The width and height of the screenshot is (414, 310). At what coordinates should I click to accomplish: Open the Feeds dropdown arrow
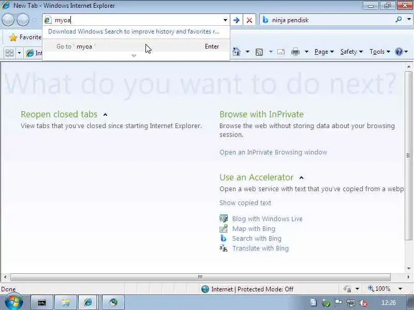click(271, 52)
